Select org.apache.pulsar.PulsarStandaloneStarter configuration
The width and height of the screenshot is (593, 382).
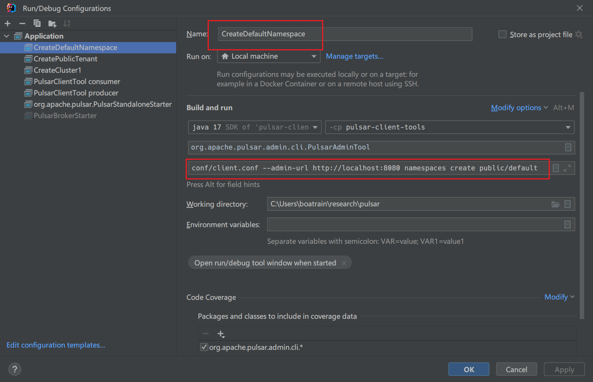(x=88, y=104)
